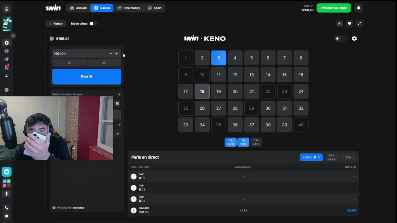
Task: Open the live chat bubble icon
Action: tap(7, 216)
